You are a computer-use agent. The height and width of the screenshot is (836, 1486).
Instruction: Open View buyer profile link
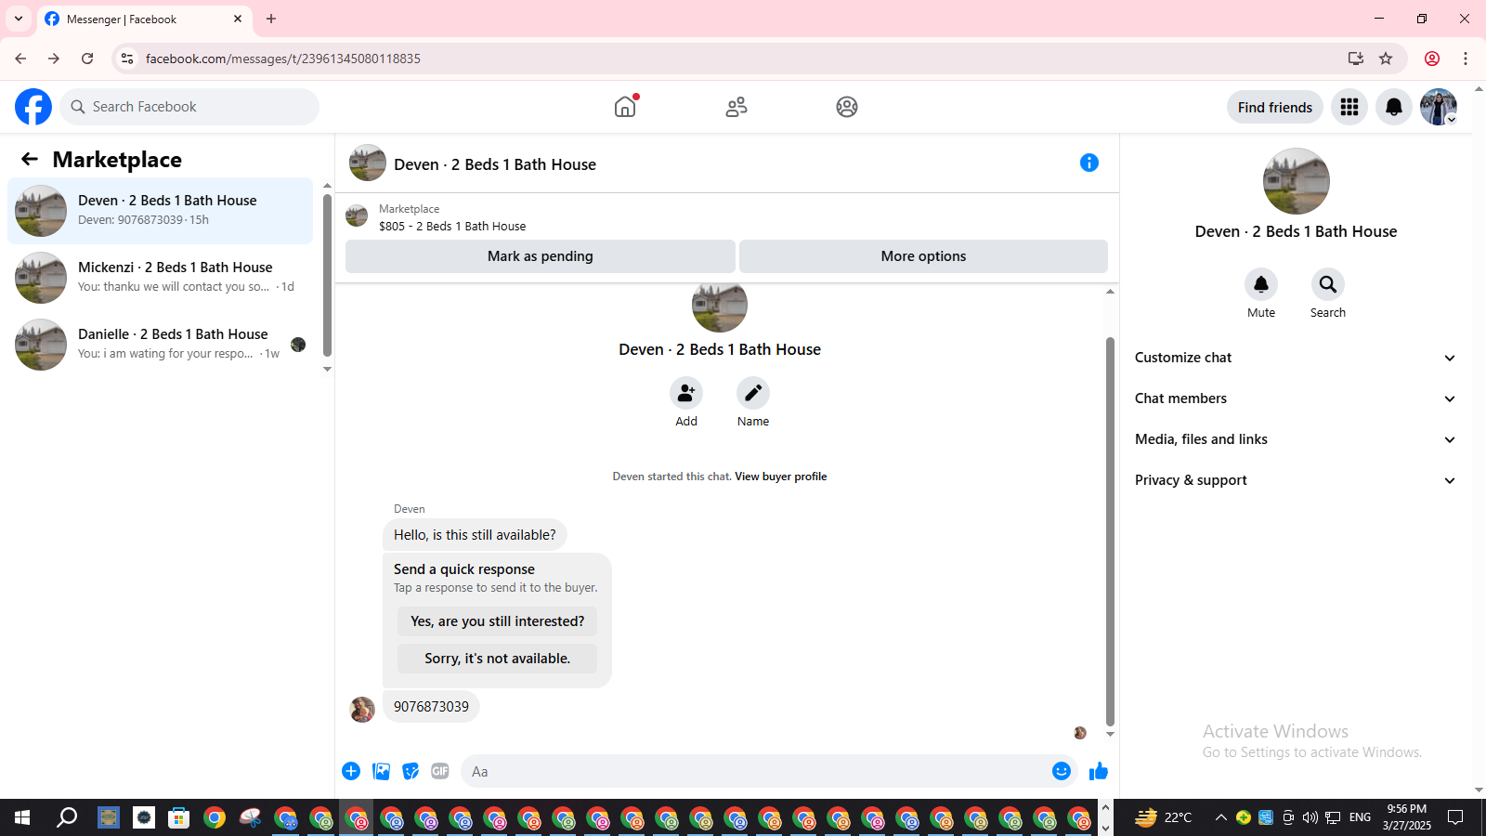point(780,477)
